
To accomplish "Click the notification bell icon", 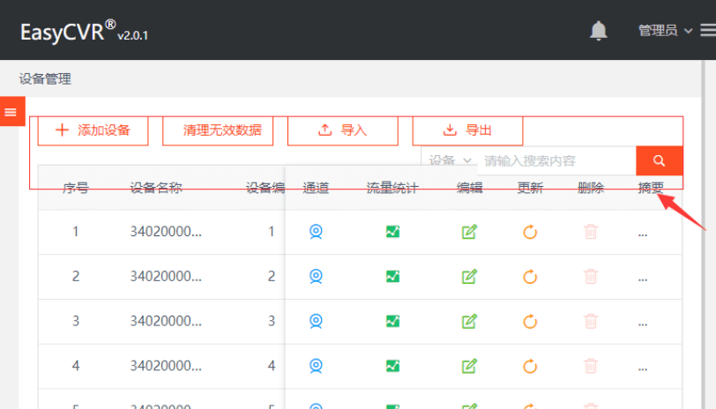I will 599,31.
